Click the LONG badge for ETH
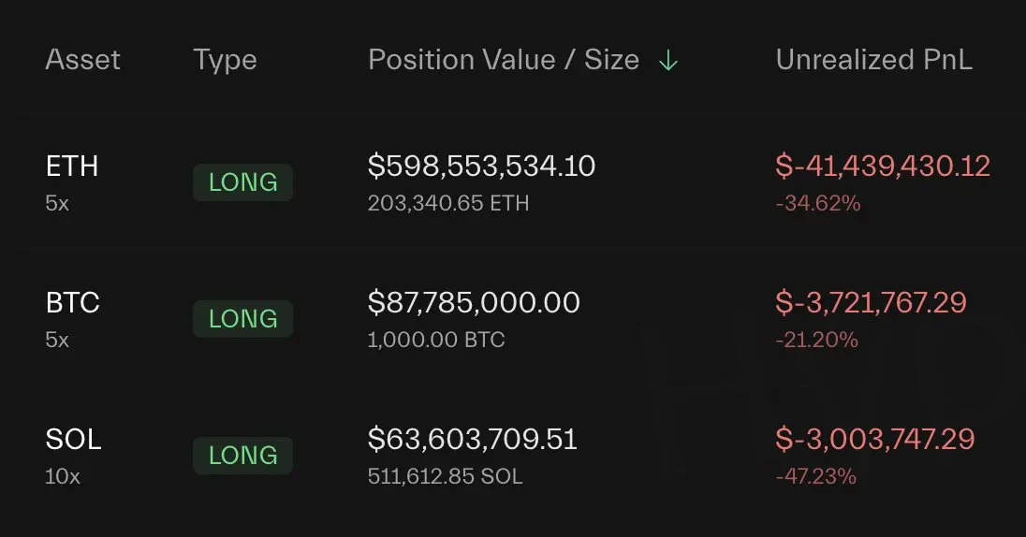 pos(242,182)
